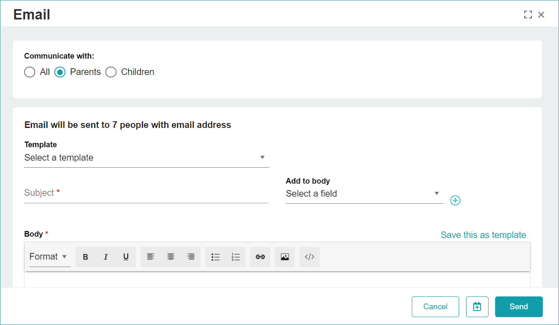Click inside the email body text area
Image resolution: width=559 pixels, height=325 pixels.
277,280
